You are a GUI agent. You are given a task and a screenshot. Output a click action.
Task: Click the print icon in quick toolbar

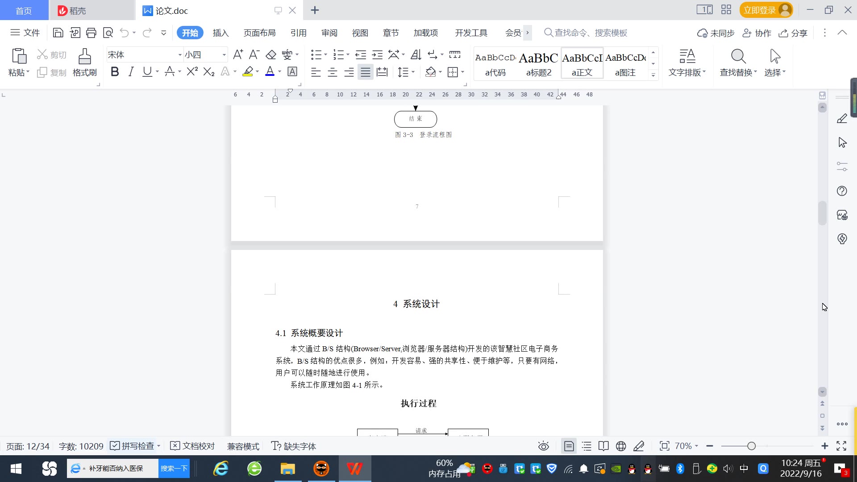(x=91, y=33)
